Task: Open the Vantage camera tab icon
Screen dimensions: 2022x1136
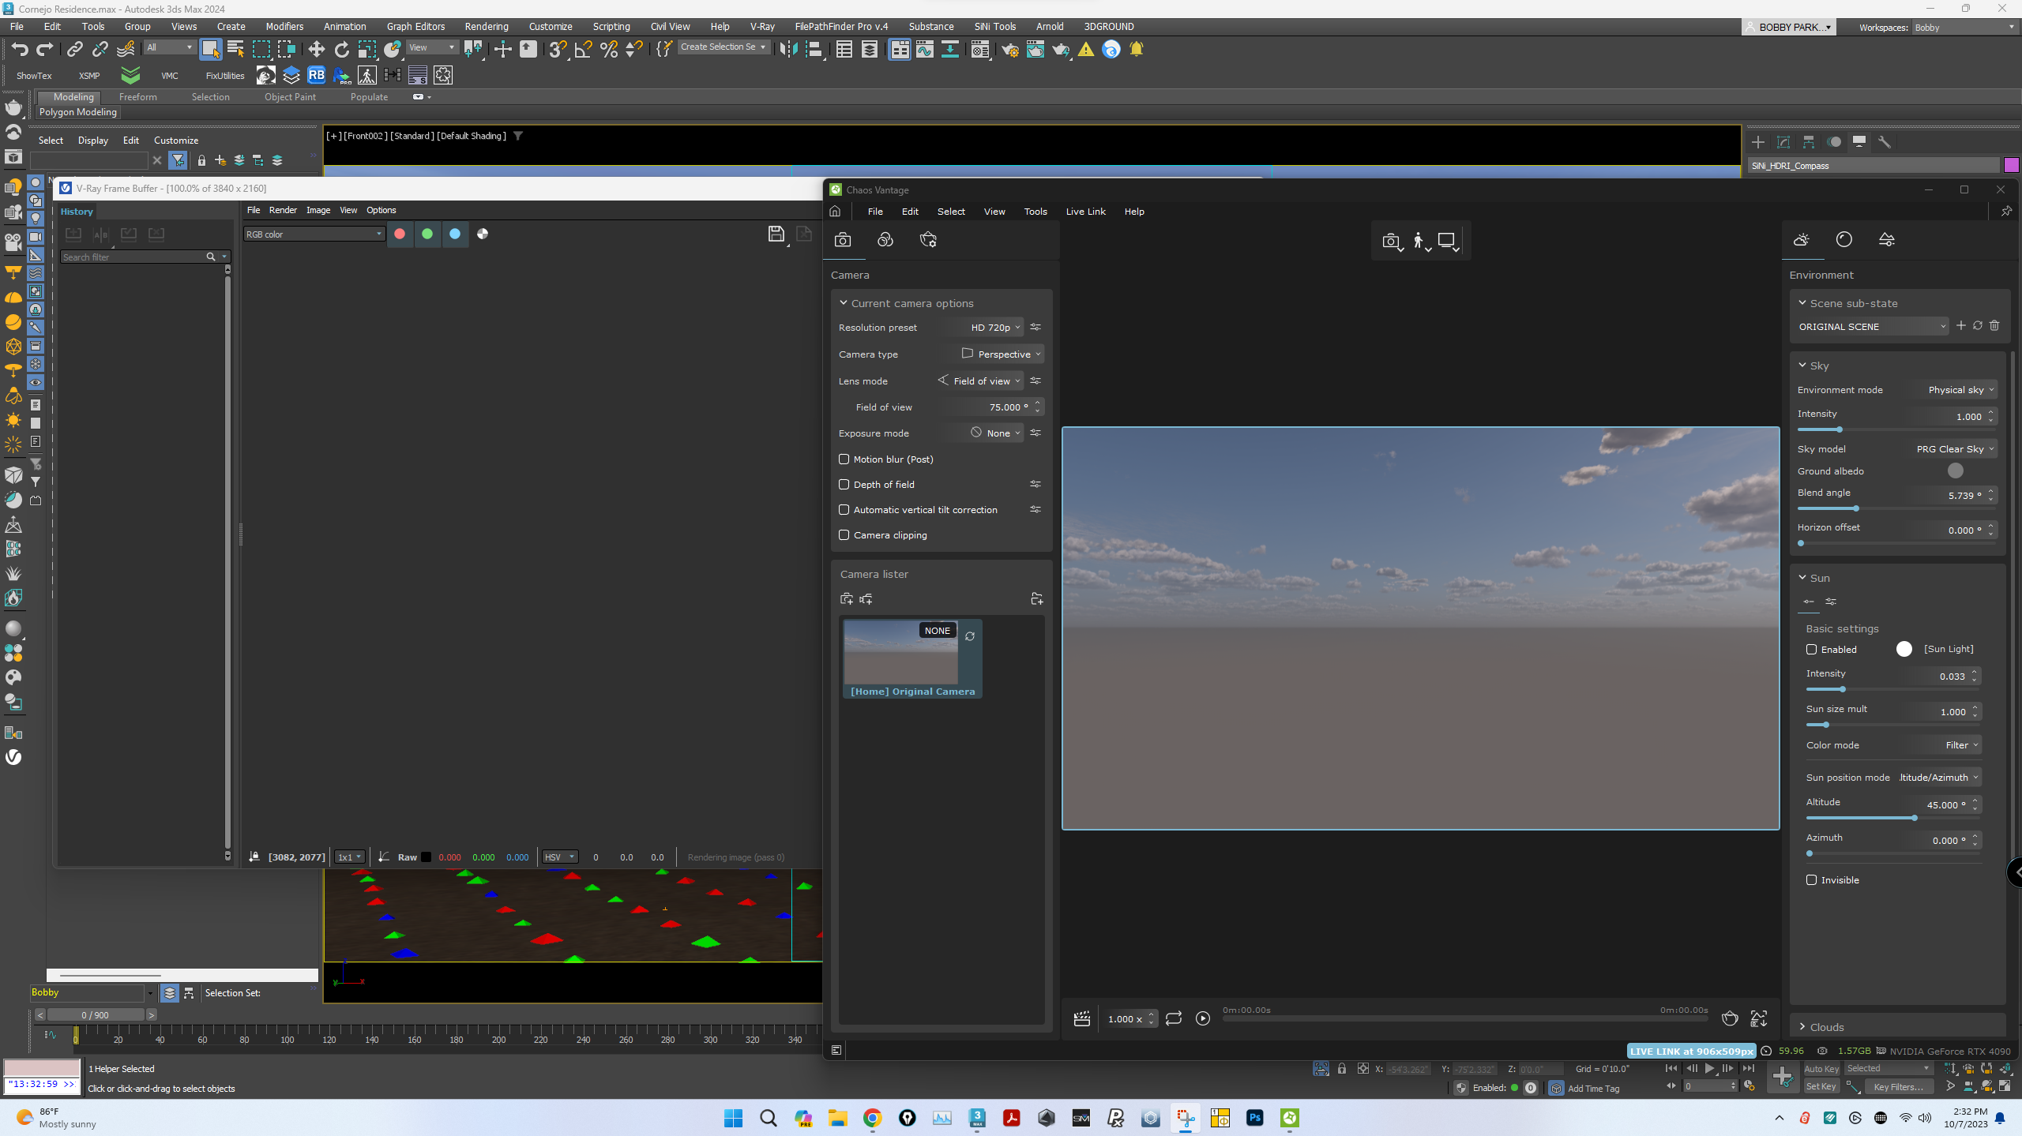Action: coord(843,240)
